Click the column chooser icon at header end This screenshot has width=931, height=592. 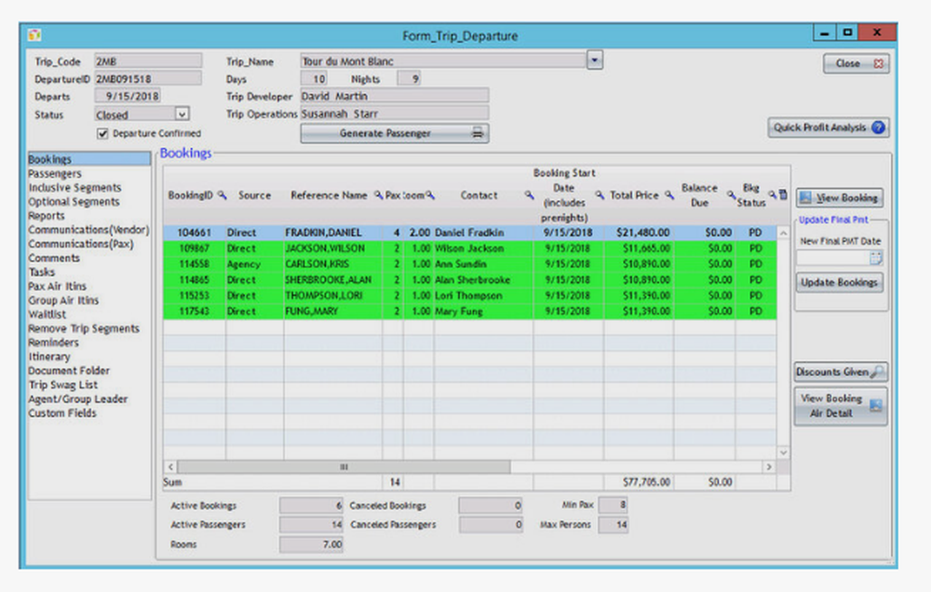click(783, 195)
